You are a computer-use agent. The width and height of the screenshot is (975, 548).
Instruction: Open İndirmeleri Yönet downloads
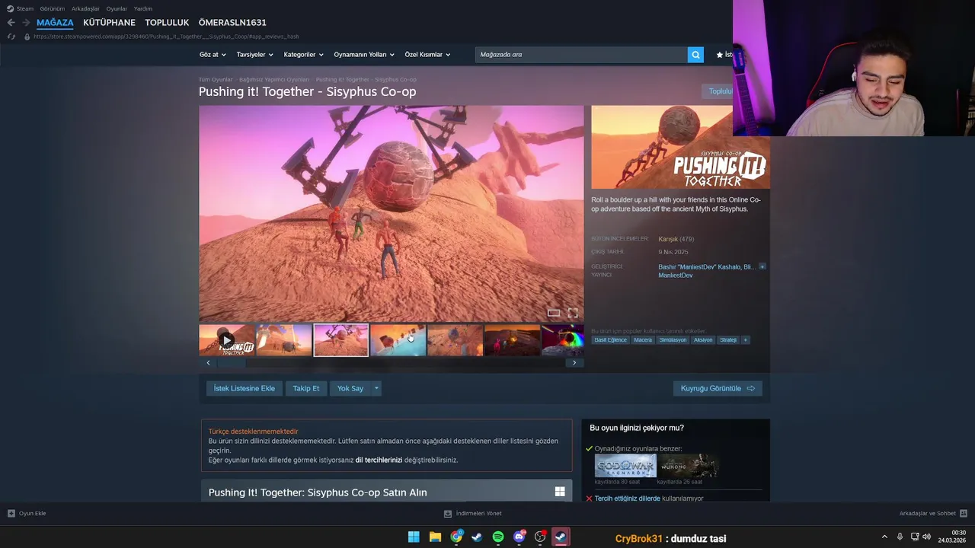(473, 513)
